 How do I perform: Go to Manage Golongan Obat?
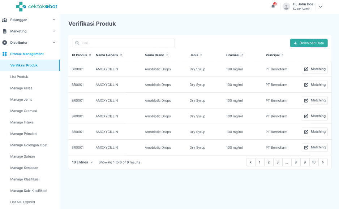(x=29, y=145)
